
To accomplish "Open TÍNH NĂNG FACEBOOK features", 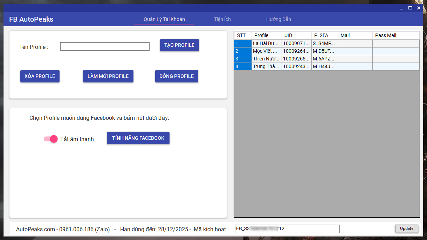I will click(138, 138).
